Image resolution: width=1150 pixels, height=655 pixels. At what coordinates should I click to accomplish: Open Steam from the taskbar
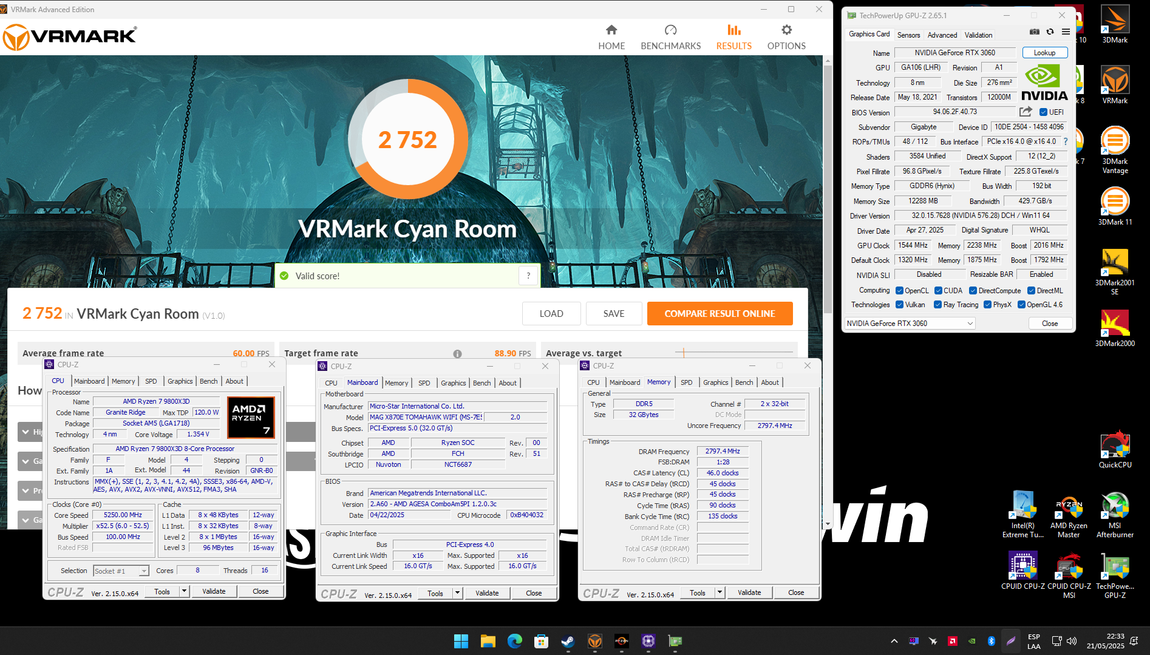pyautogui.click(x=568, y=641)
